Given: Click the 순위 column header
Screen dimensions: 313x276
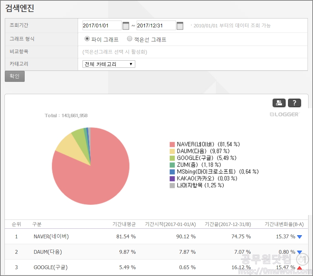Looking at the screenshot, I should [16, 224].
